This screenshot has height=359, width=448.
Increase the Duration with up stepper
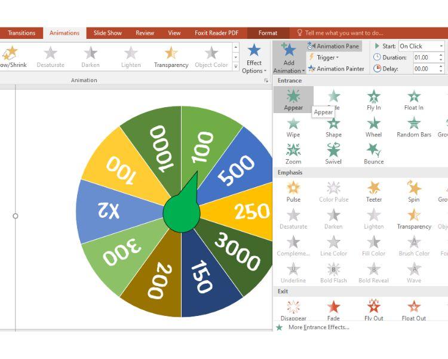(441, 55)
